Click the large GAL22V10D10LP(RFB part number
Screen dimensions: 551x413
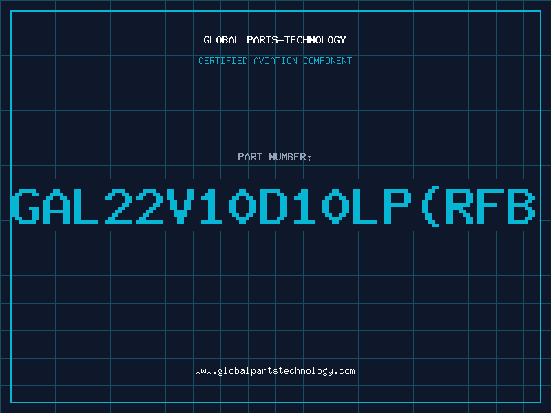[x=273, y=206]
